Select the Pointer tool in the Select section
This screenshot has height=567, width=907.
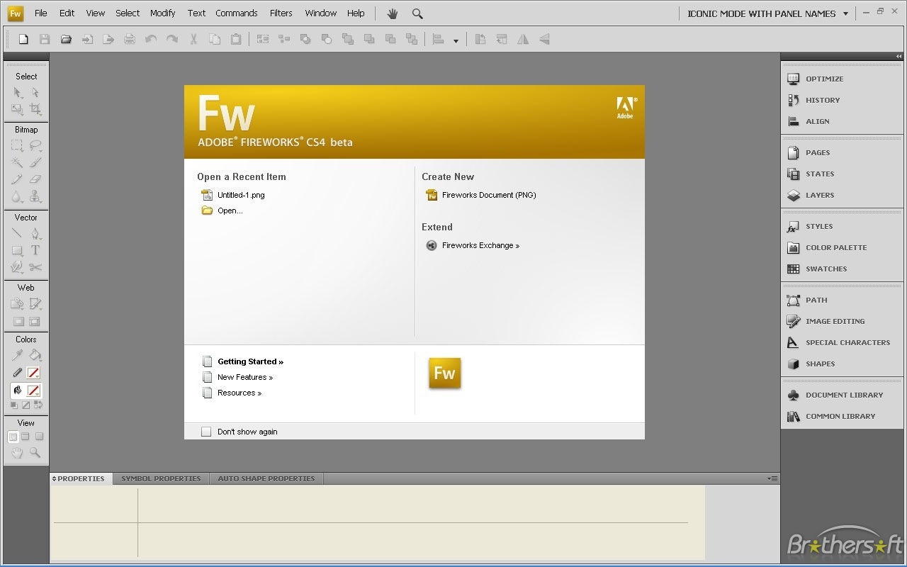click(17, 93)
